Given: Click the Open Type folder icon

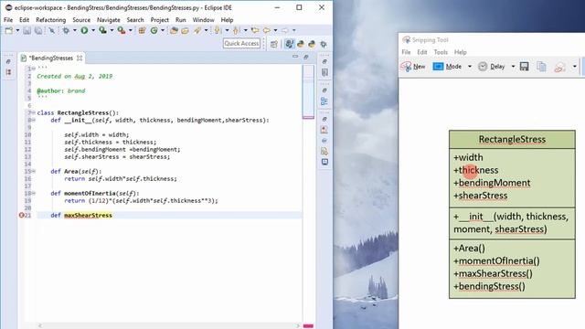Looking at the screenshot, I should 174,30.
